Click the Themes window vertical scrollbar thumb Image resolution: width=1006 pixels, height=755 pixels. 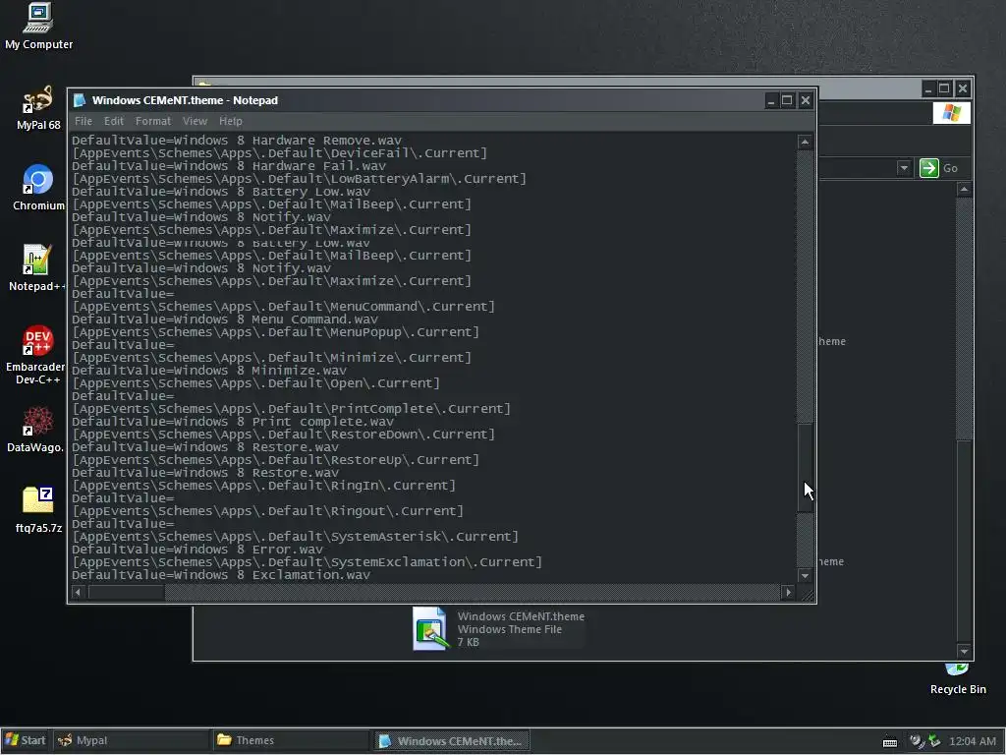964,542
